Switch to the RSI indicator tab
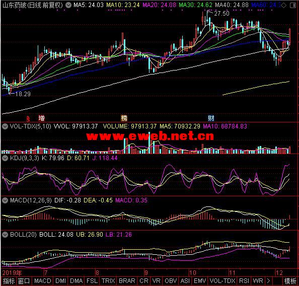 point(244,281)
